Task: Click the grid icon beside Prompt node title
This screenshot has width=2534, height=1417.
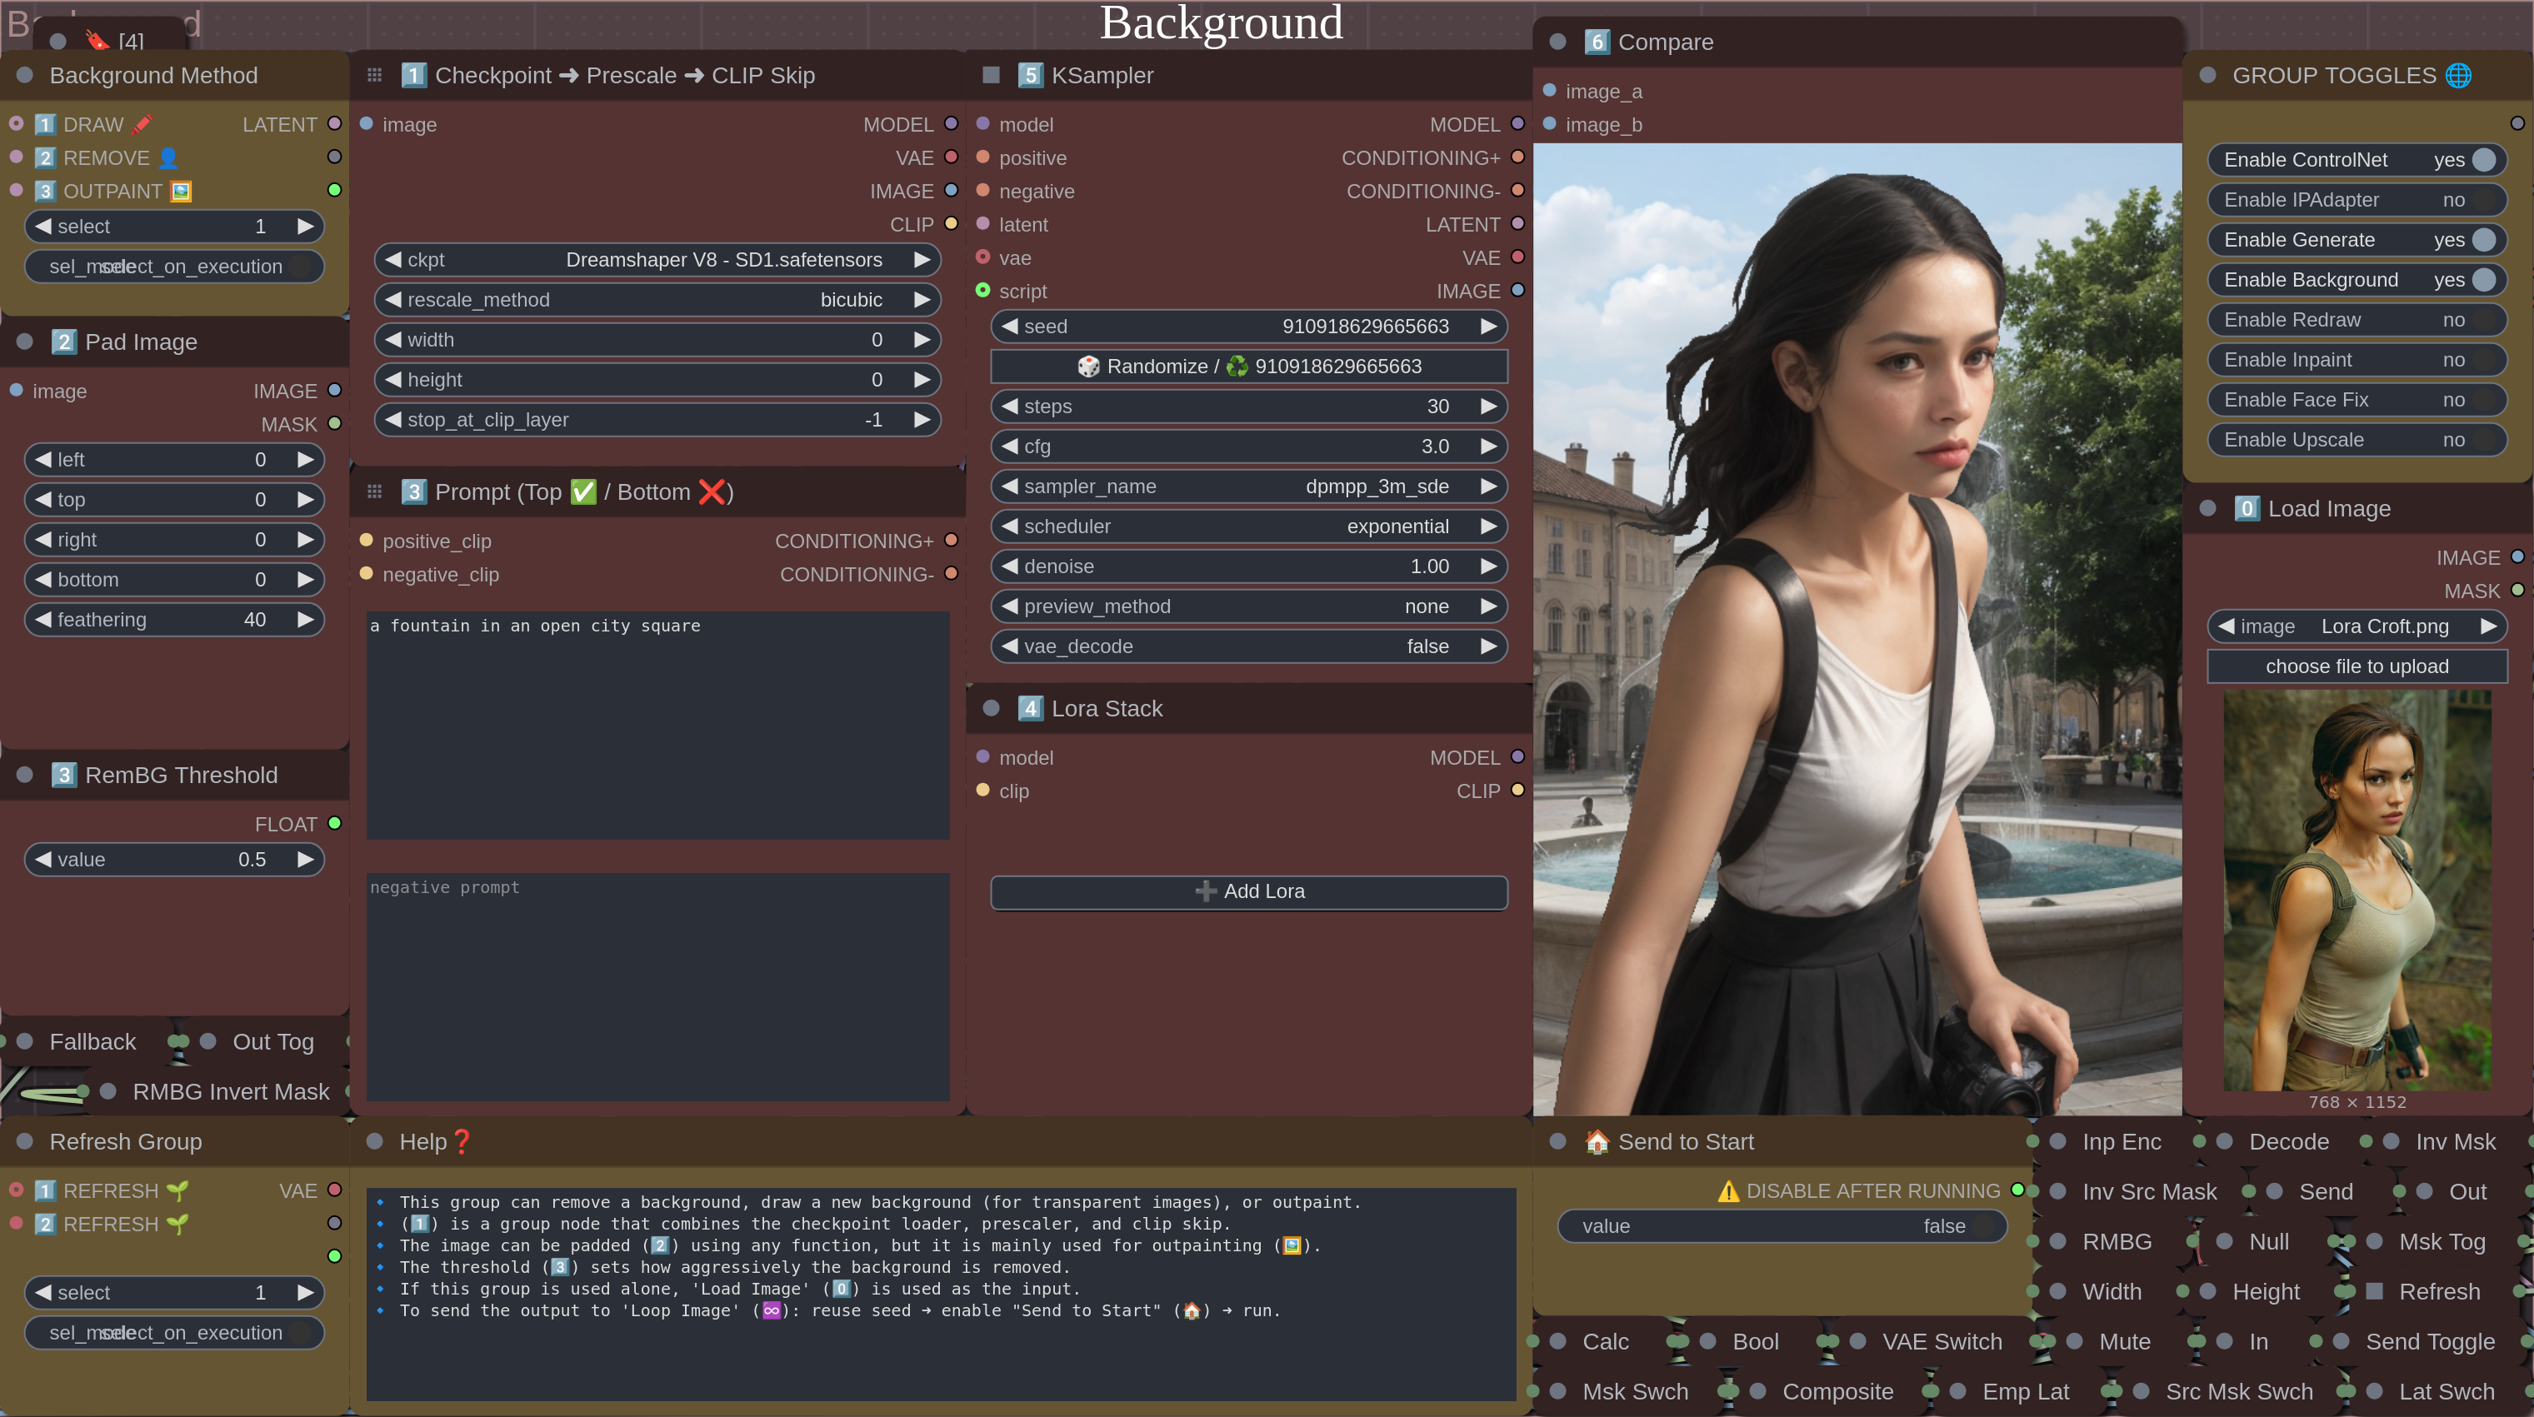Action: click(375, 491)
